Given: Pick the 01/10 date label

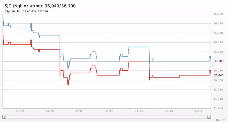Looking at the screenshot, I should pos(139,111).
